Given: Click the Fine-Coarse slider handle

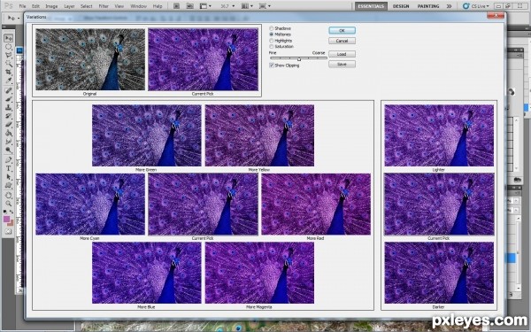Looking at the screenshot, I should click(299, 59).
